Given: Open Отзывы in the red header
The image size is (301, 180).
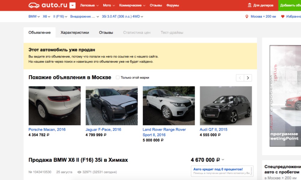Looking at the screenshot, I should coord(156,5).
